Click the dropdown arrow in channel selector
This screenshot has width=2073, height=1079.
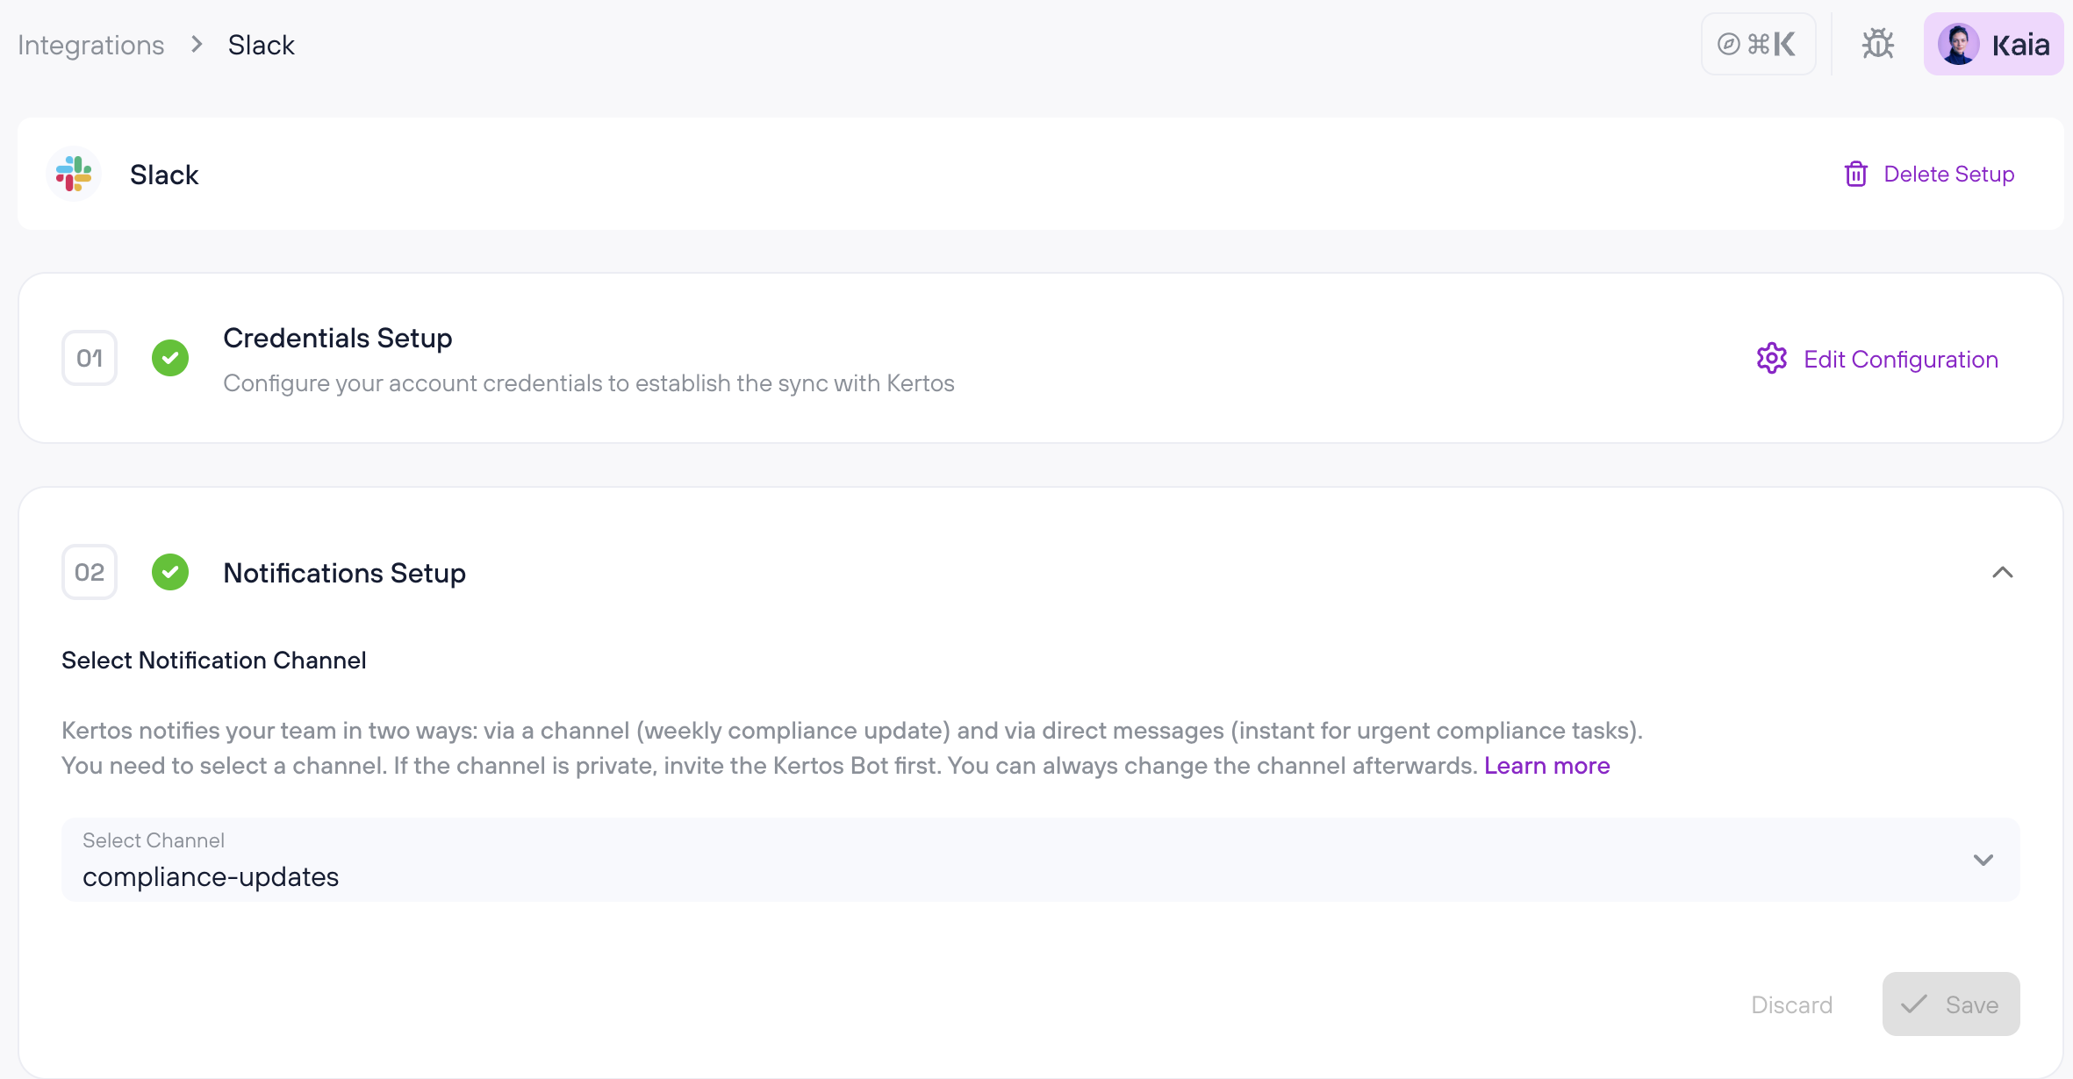point(1983,860)
